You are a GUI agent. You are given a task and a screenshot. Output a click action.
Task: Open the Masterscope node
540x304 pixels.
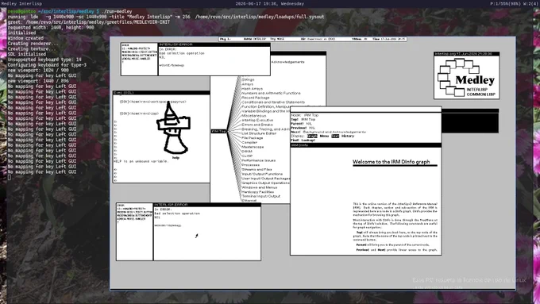click(253, 147)
